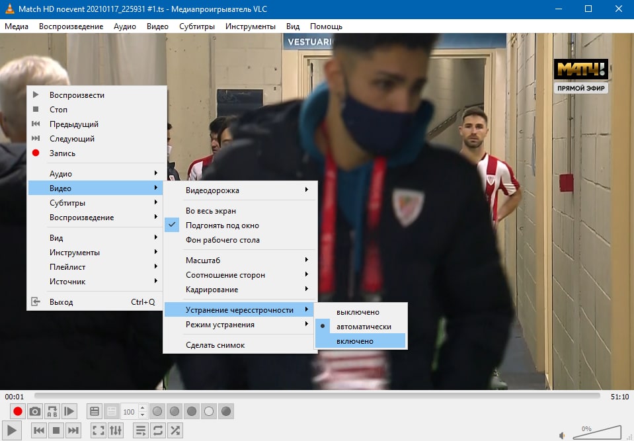Increase teletext page with the up arrow

pyautogui.click(x=142, y=407)
